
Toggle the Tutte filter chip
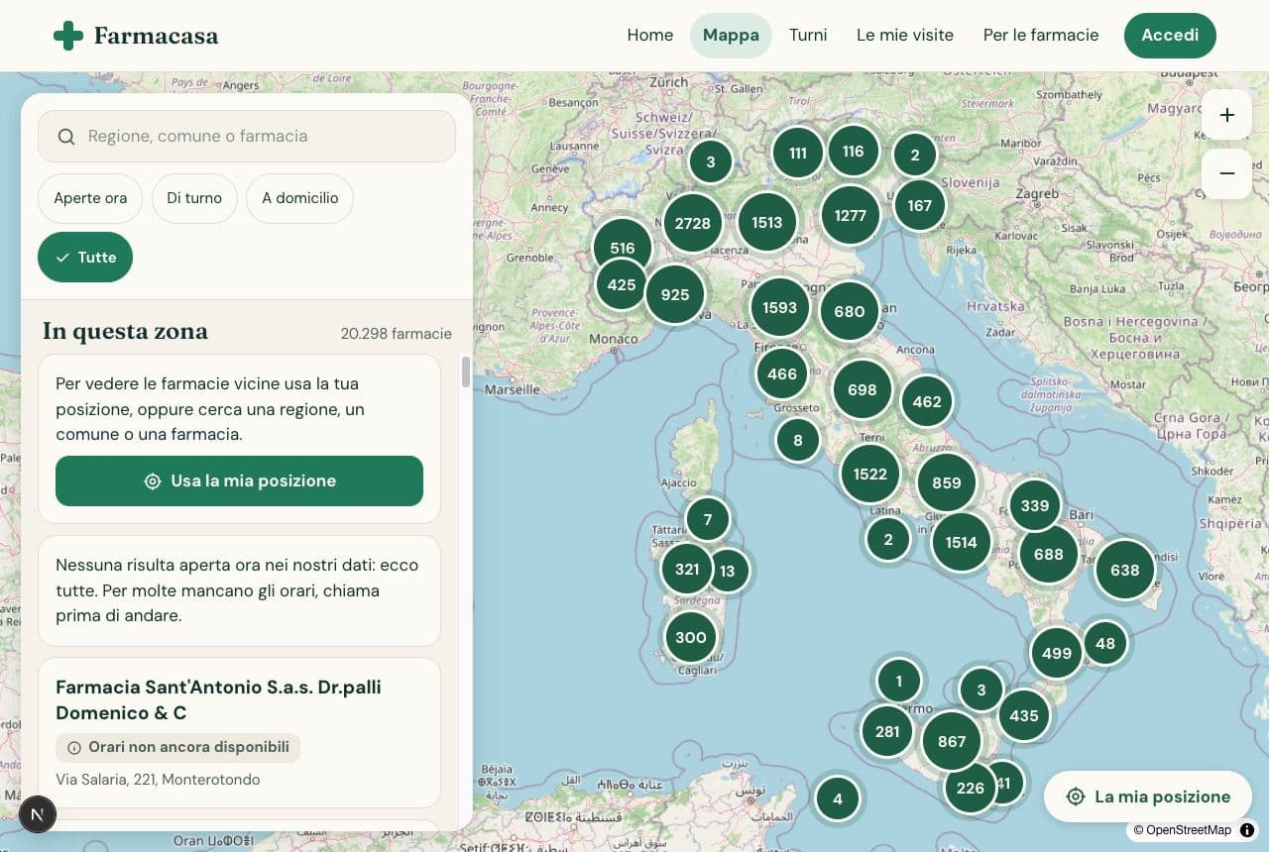click(x=85, y=258)
